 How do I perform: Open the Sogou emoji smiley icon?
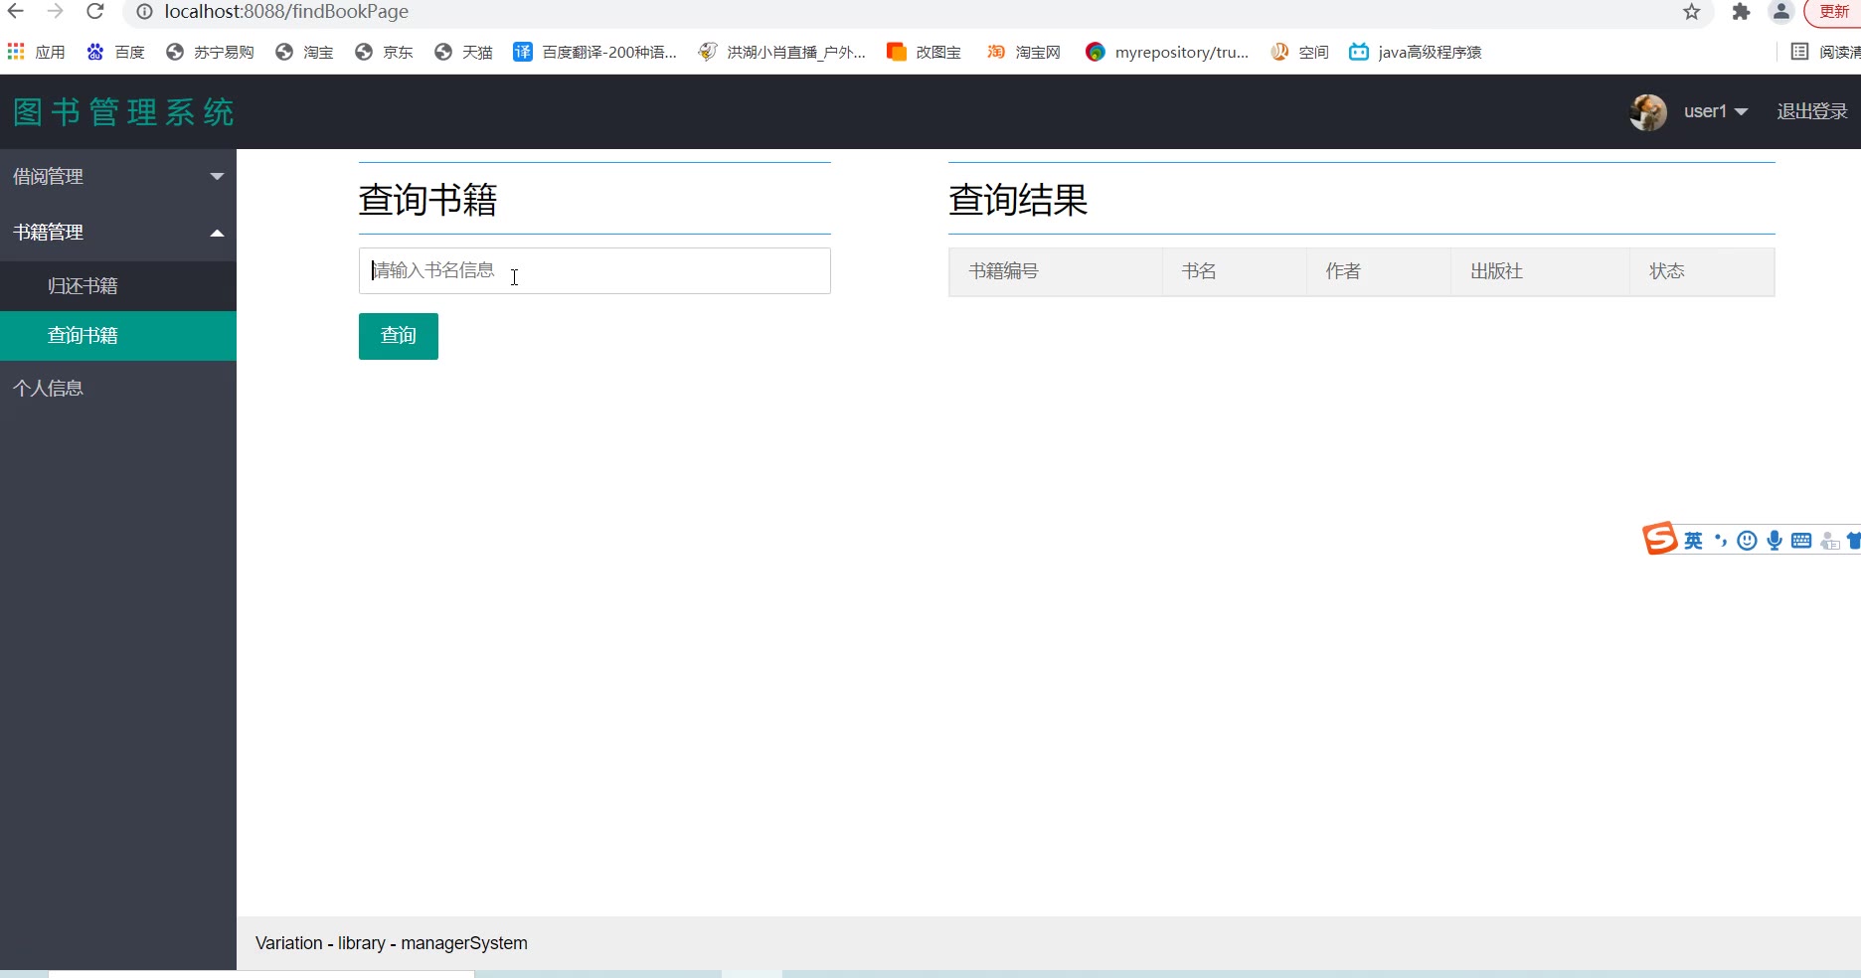[1747, 541]
